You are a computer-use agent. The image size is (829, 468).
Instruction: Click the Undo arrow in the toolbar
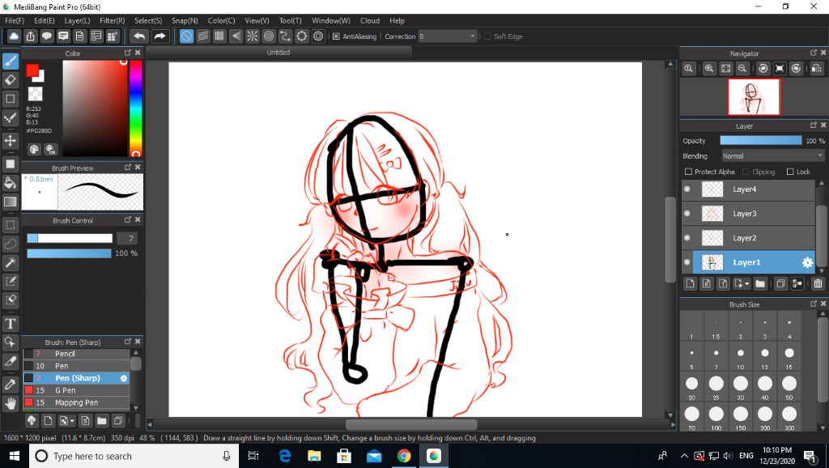139,36
